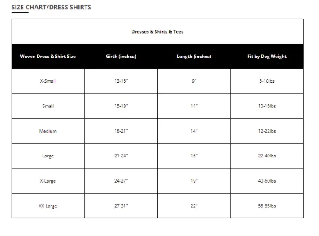The width and height of the screenshot is (319, 236).
Task: Select the Medium size row label
Action: pyautogui.click(x=48, y=131)
